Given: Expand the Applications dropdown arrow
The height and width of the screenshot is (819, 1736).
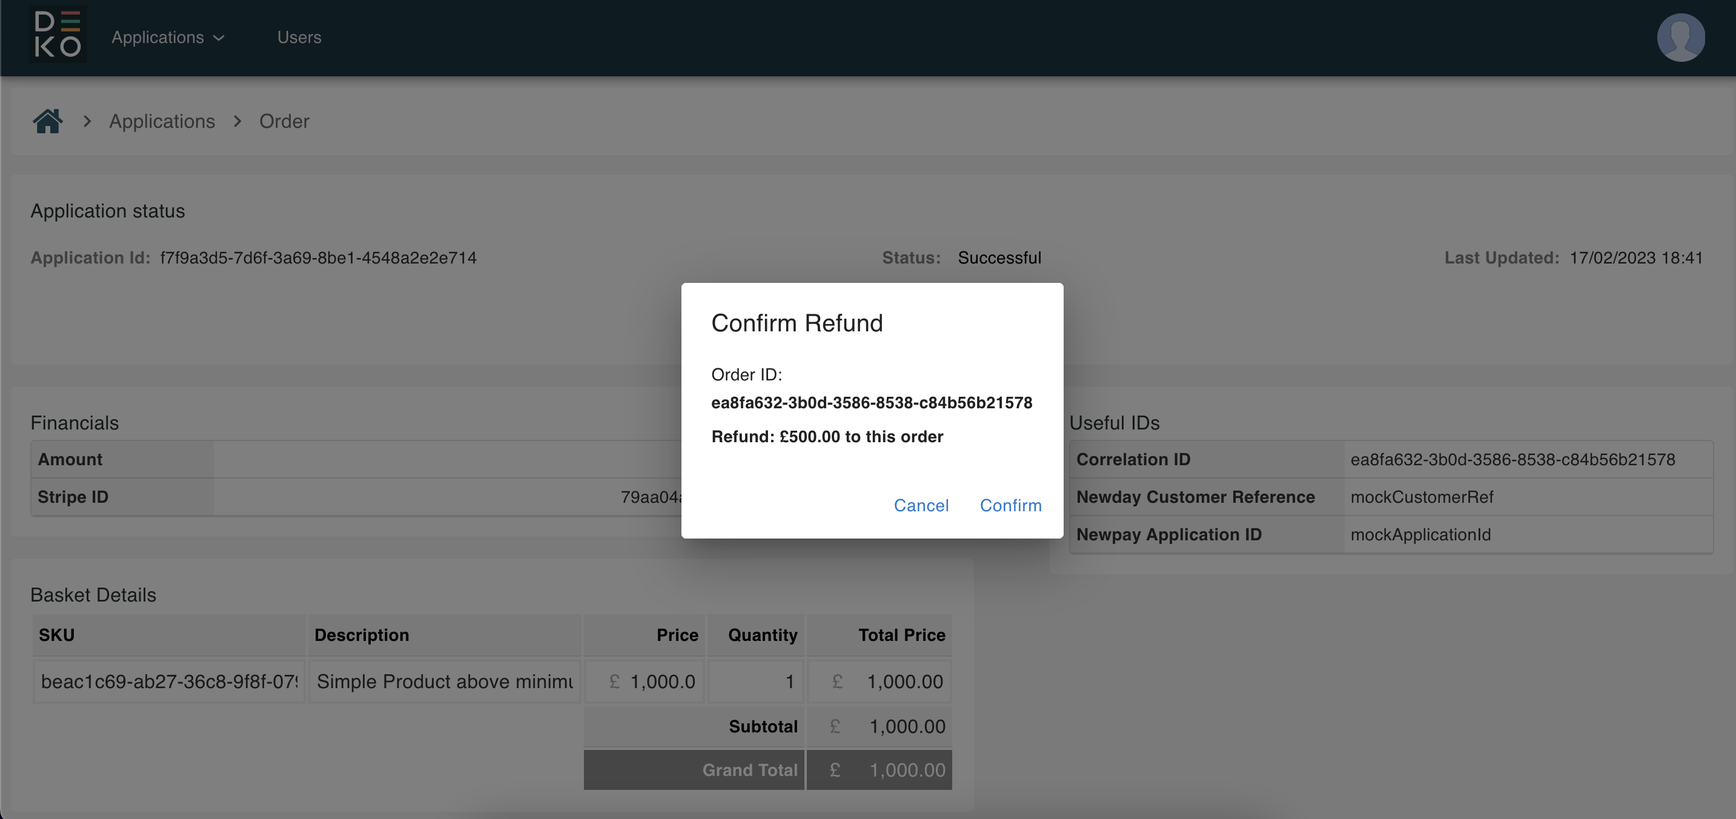Looking at the screenshot, I should tap(219, 38).
